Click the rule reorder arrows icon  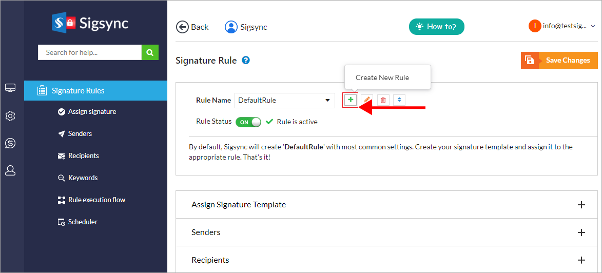399,100
